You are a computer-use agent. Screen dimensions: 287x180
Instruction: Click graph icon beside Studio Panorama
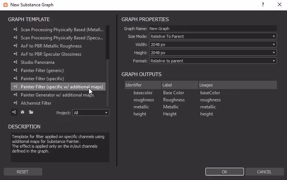click(x=15, y=62)
